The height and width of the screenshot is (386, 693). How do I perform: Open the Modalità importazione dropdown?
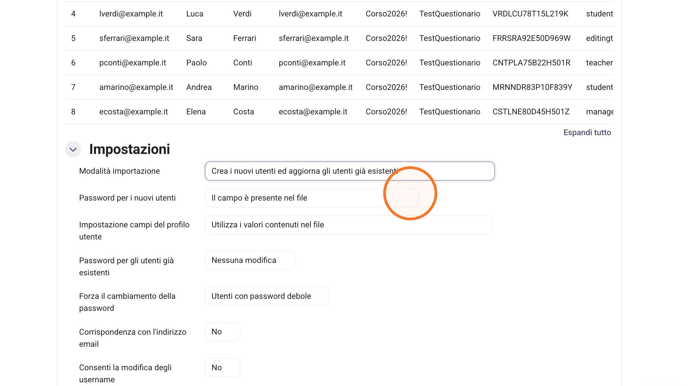[x=350, y=171]
